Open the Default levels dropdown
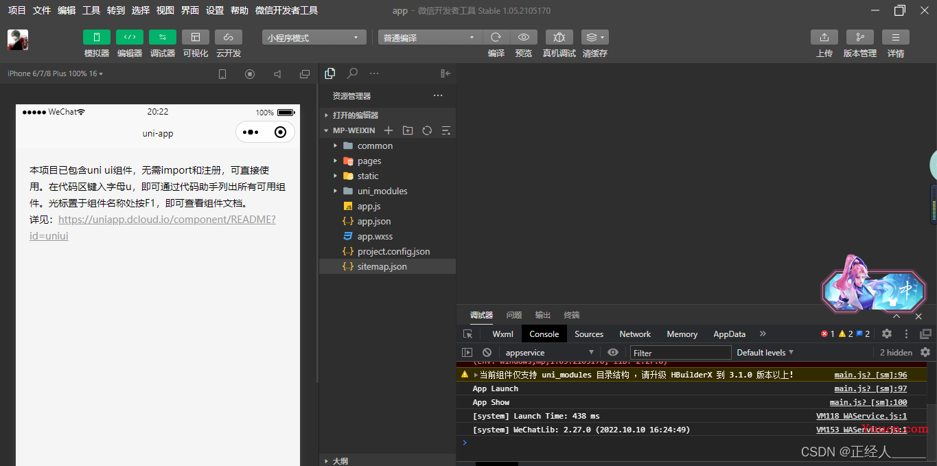Viewport: 937px width, 466px height. point(765,353)
